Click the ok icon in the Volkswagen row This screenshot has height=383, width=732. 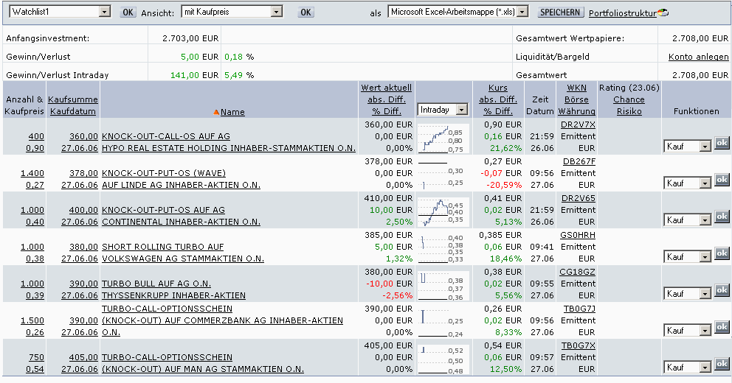click(721, 253)
